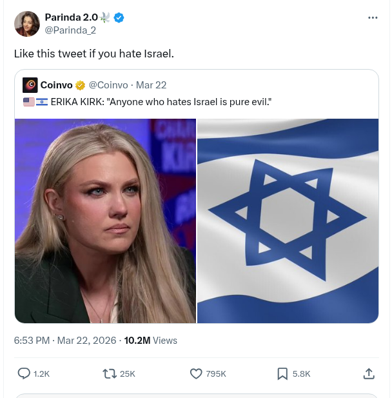Click the Coinvo account avatar
Viewport: 392px width, 398px height.
[30, 85]
